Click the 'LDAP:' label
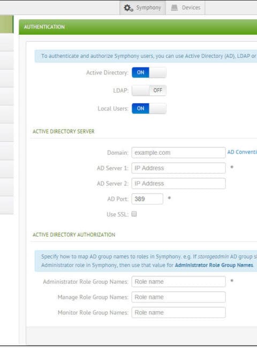Image resolution: width=257 pixels, height=348 pixels. pos(121,90)
